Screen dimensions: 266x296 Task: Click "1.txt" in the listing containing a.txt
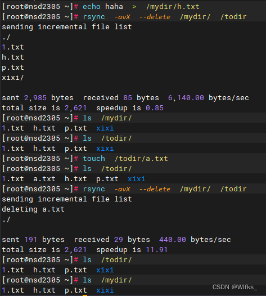[x=13, y=179]
